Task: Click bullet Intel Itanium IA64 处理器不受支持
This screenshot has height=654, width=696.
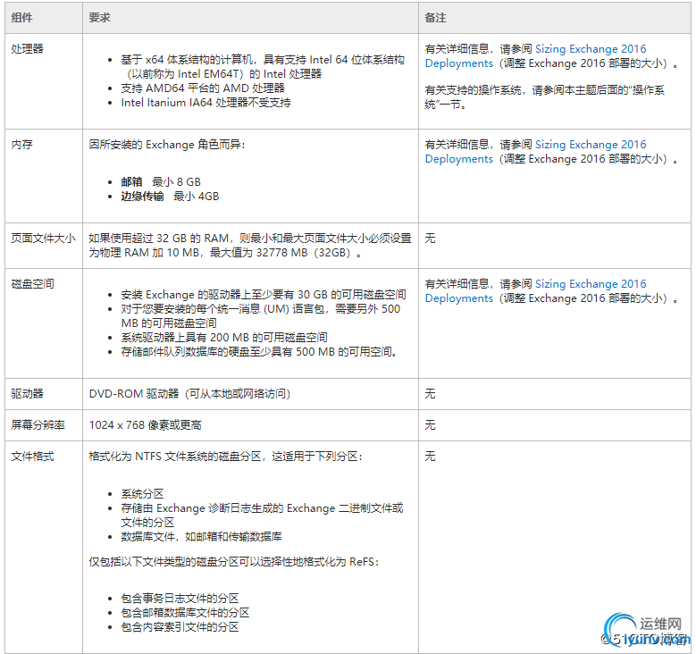Action: (x=206, y=103)
